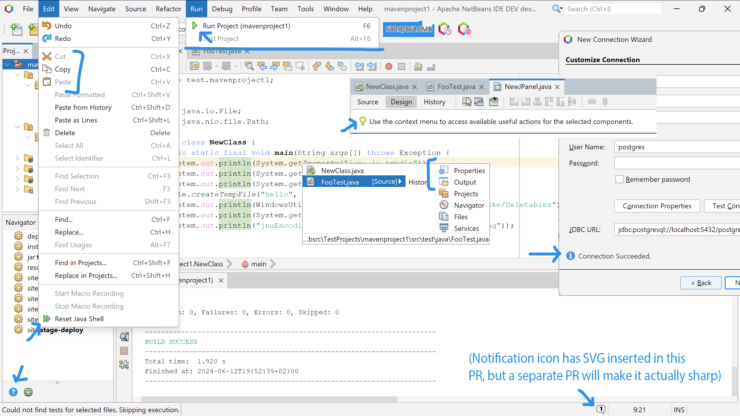This screenshot has height=416, width=740.
Task: Click the Shift Line Right icon
Action: (x=372, y=66)
